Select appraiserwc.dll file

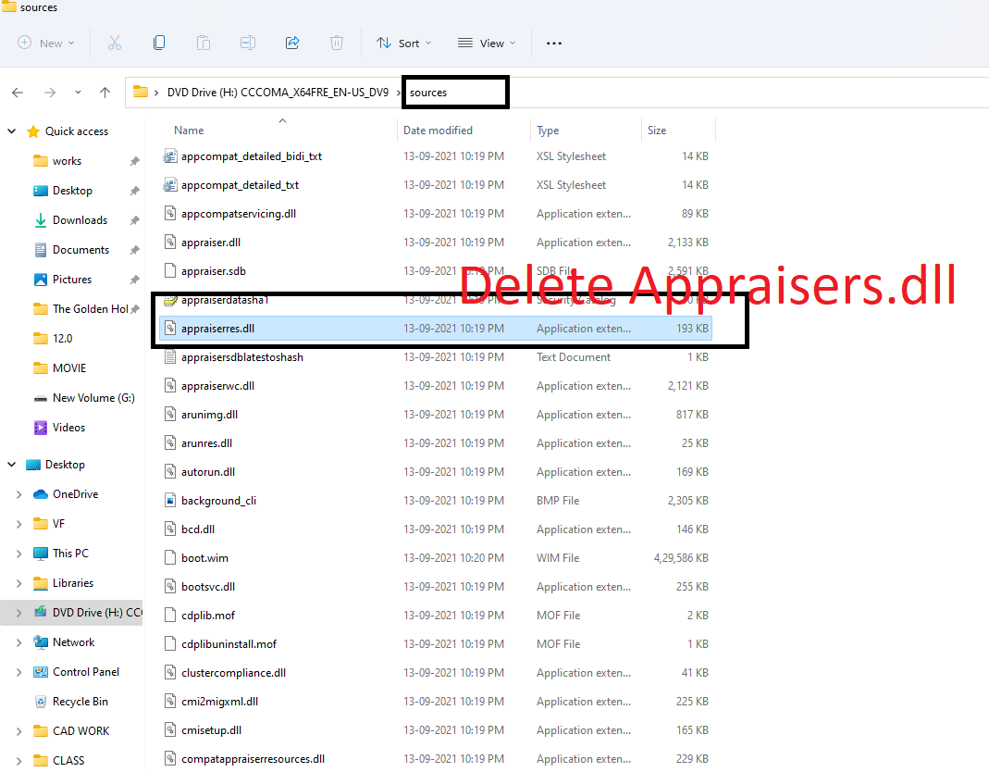[217, 386]
